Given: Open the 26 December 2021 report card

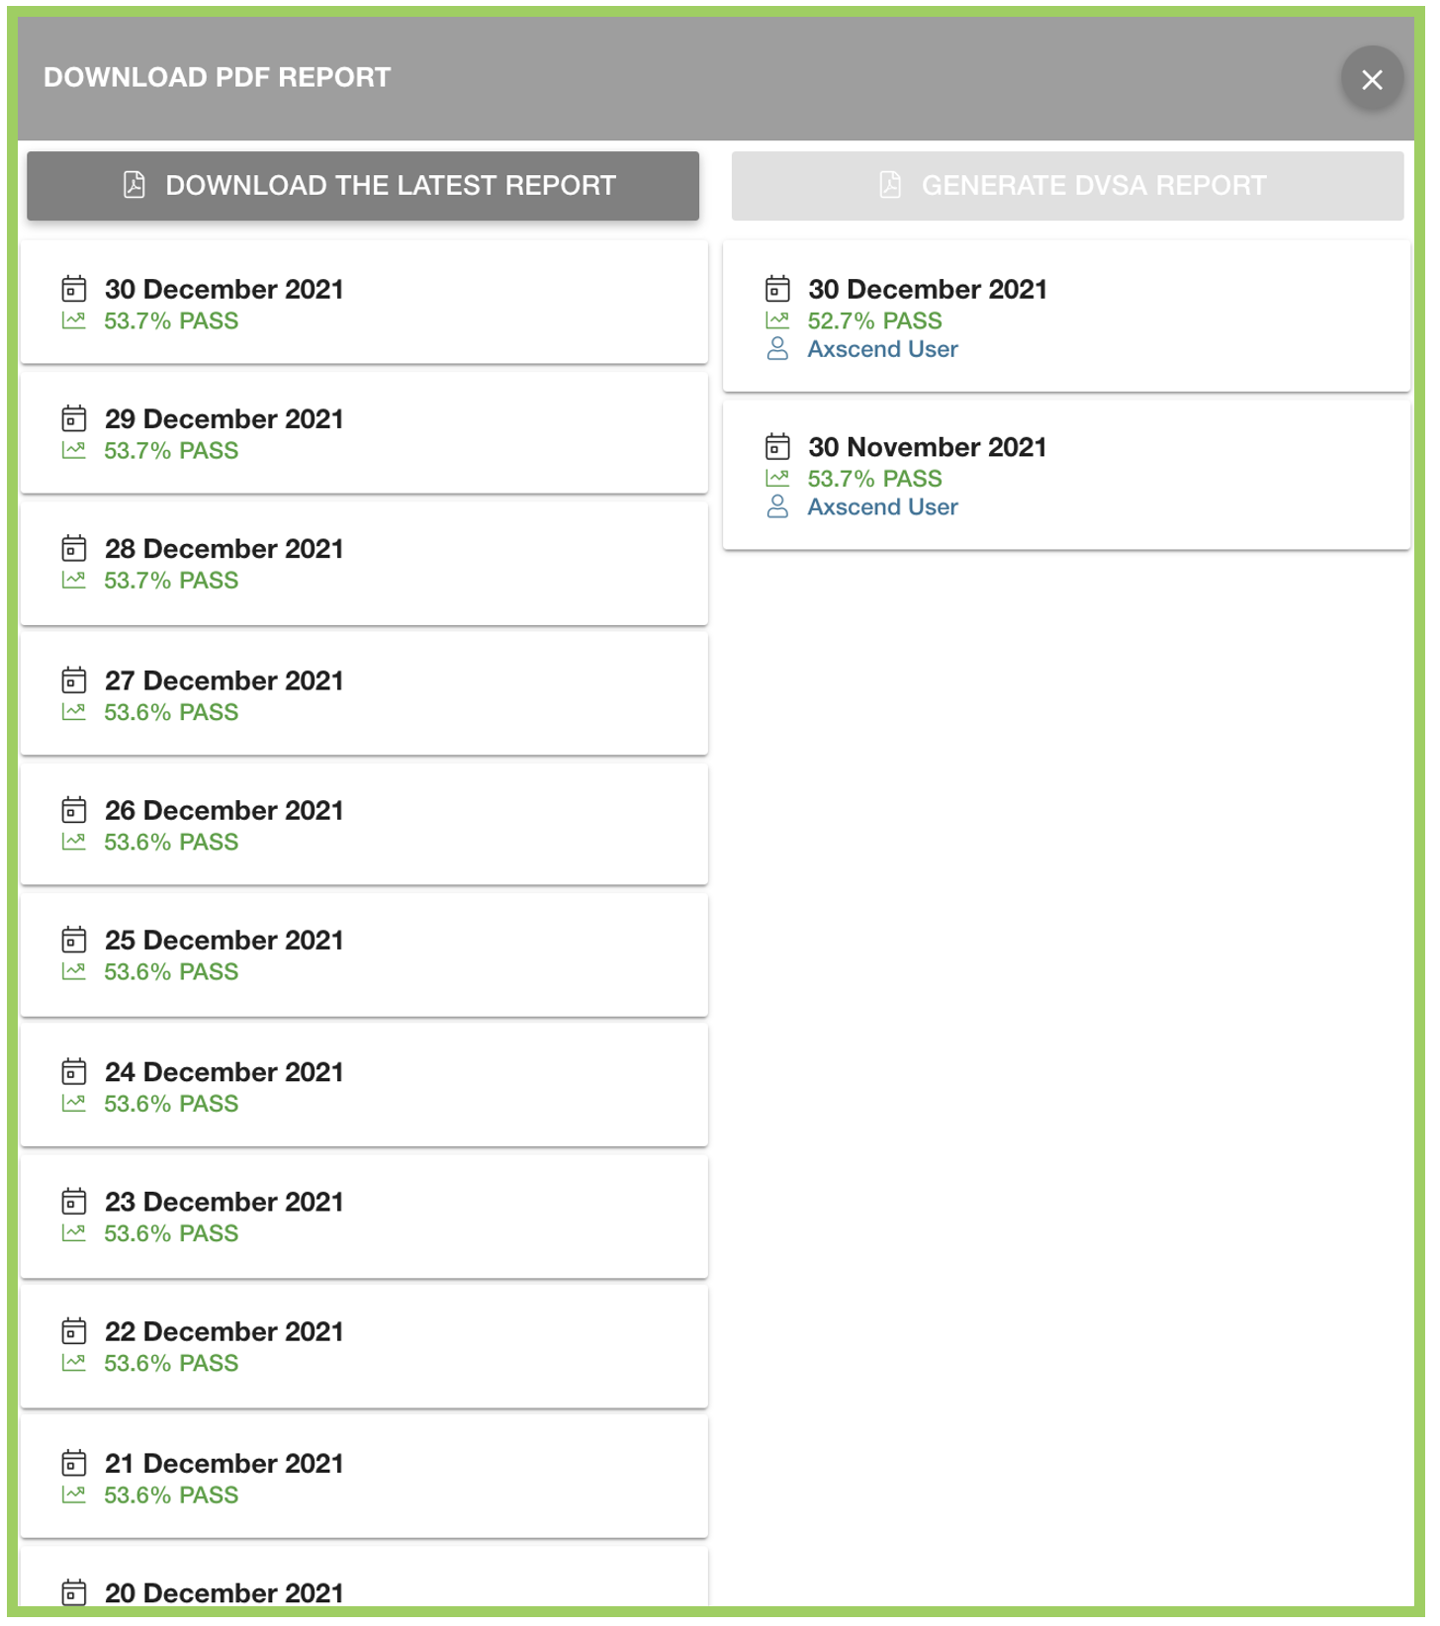Looking at the screenshot, I should [364, 825].
